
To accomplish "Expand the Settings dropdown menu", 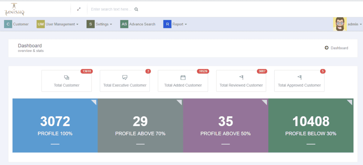I will [x=100, y=24].
